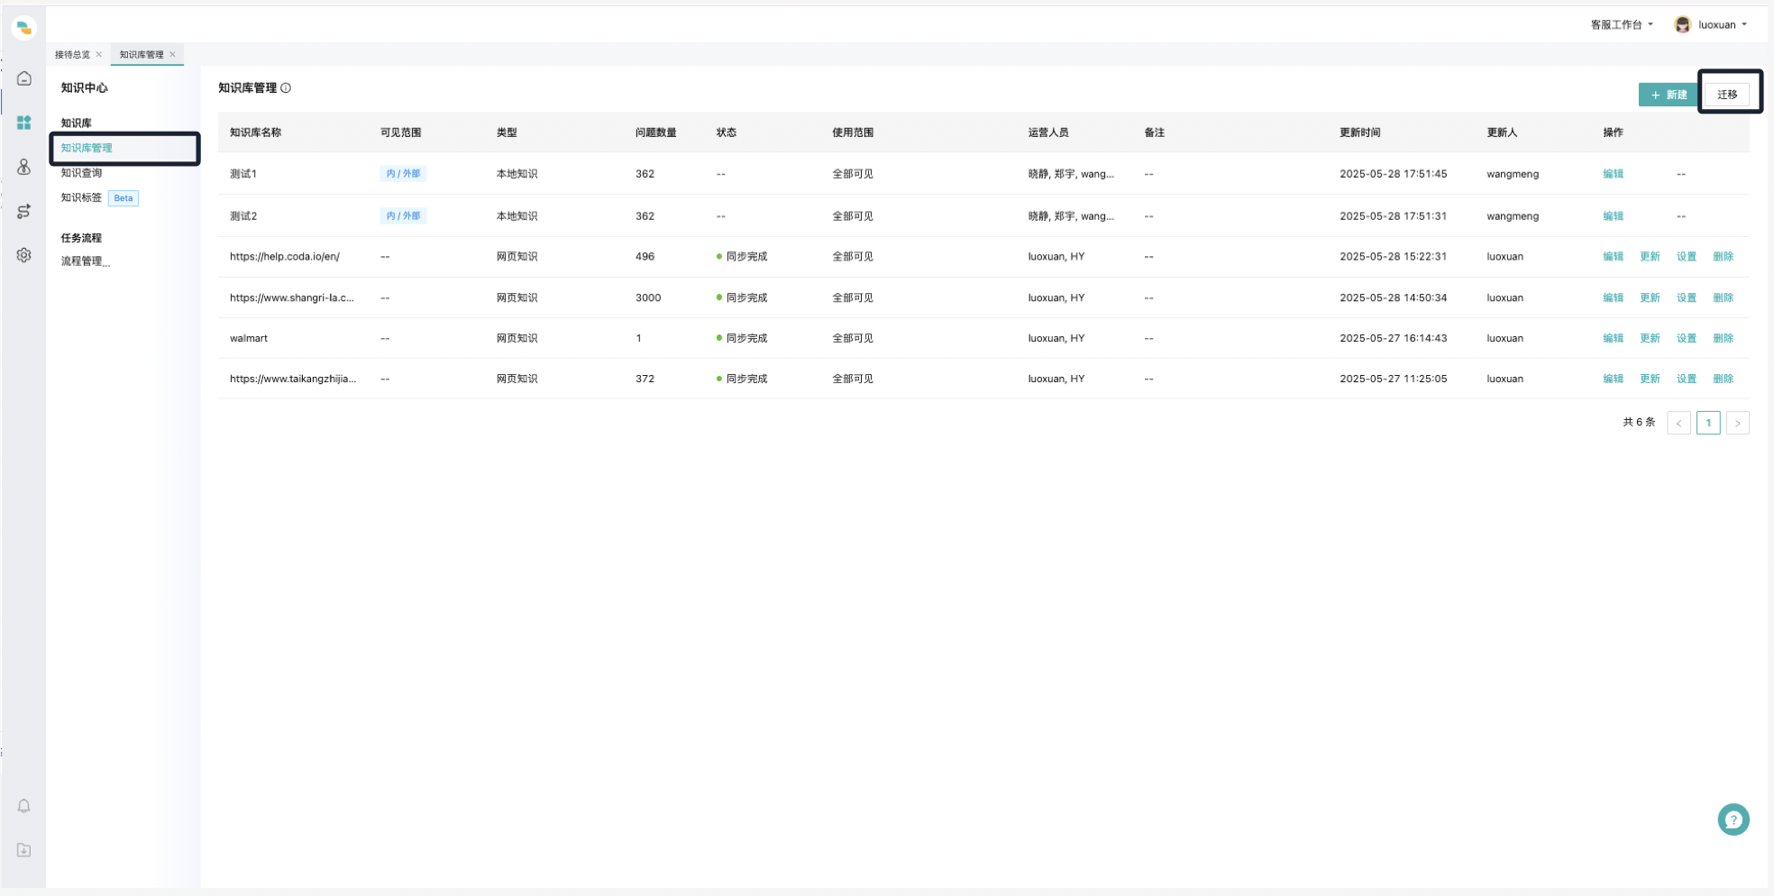The height and width of the screenshot is (896, 1774).
Task: Open the home icon in left sidebar
Action: tap(24, 79)
